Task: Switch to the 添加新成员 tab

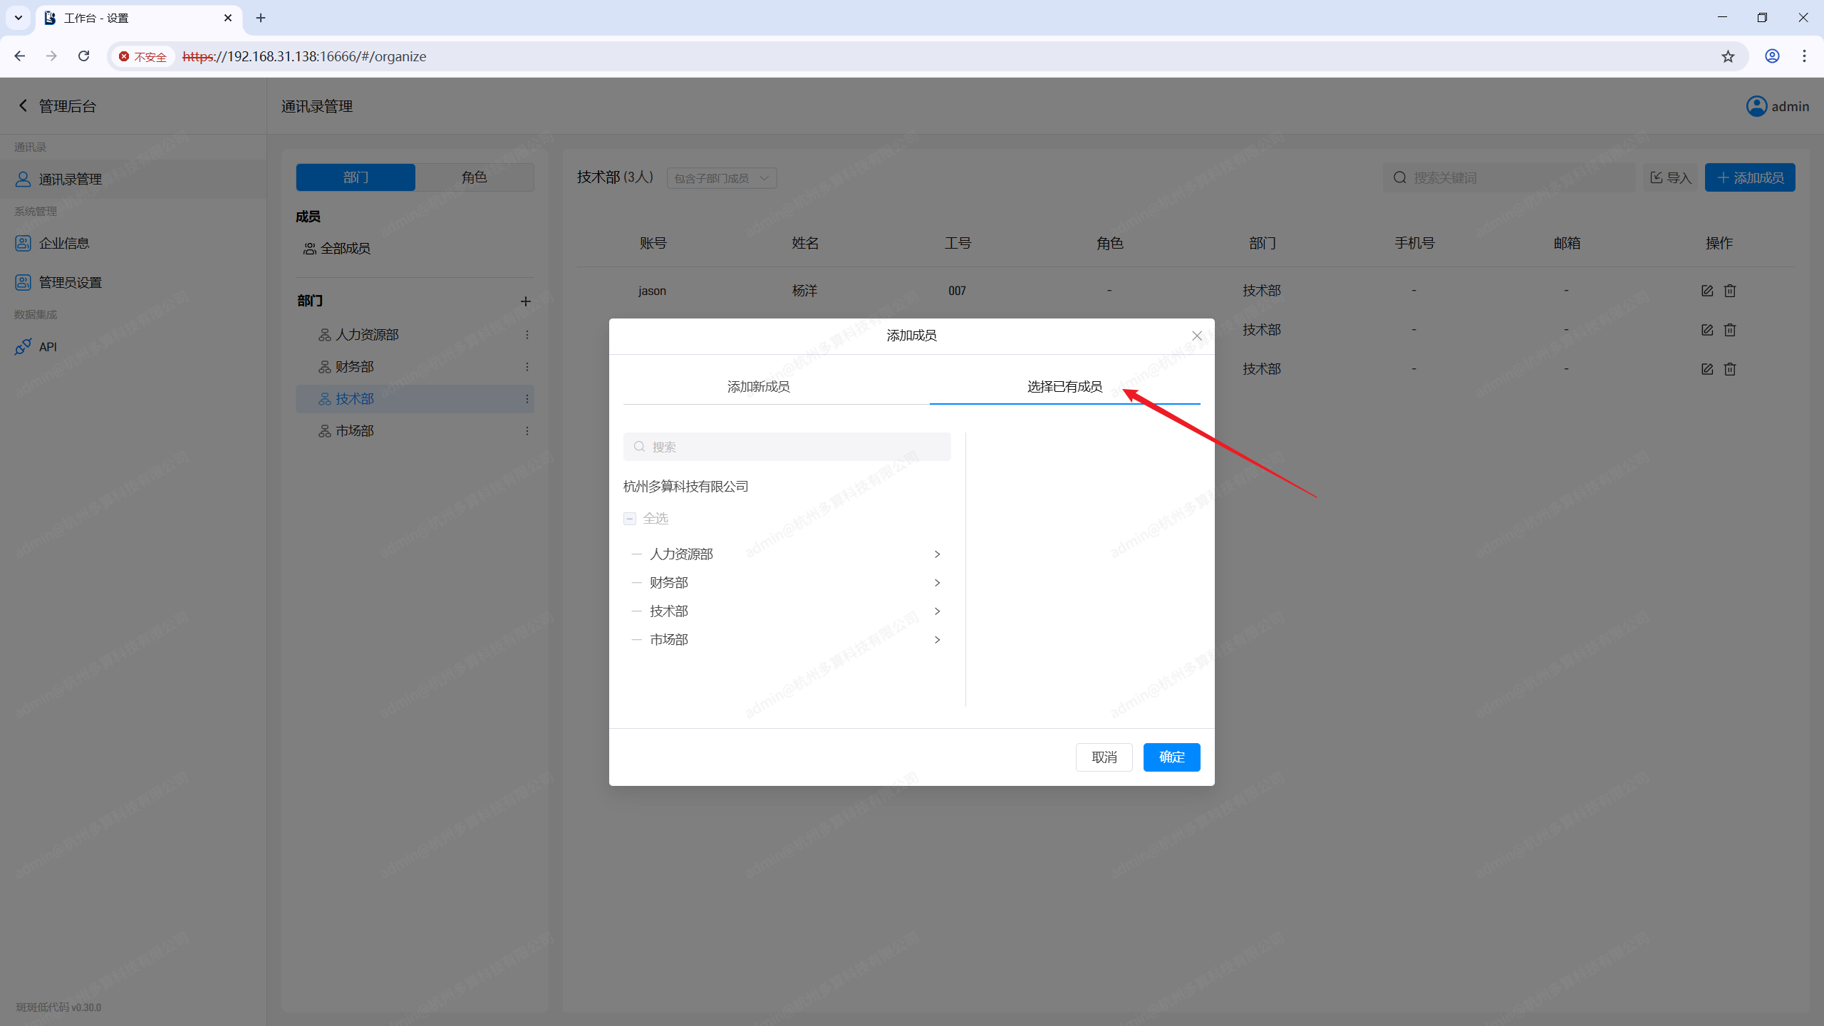Action: click(758, 387)
